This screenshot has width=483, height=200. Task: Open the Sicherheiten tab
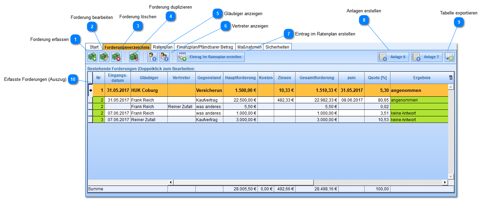tap(277, 47)
